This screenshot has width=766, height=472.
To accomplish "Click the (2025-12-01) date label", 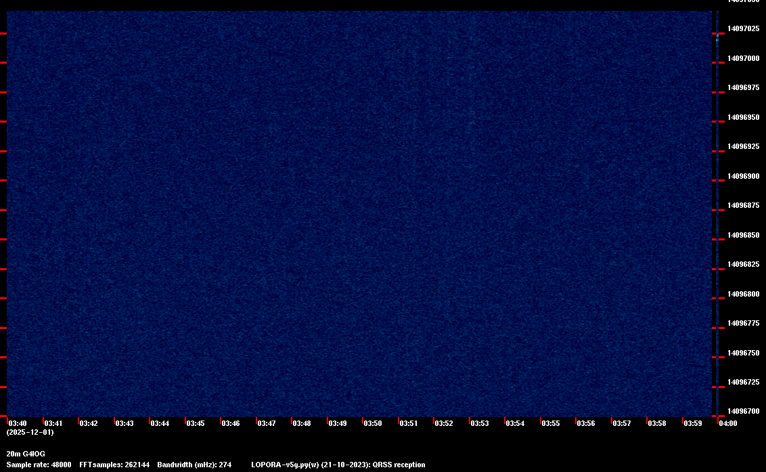I will tap(30, 432).
